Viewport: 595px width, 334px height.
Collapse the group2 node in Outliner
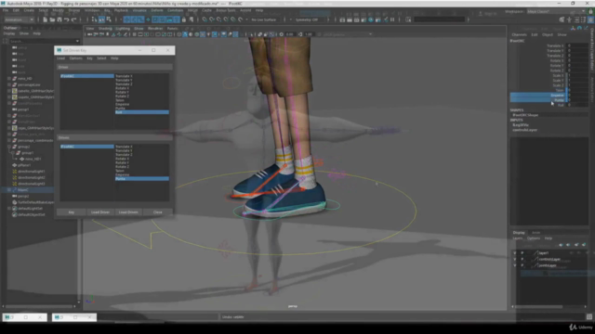pos(9,147)
